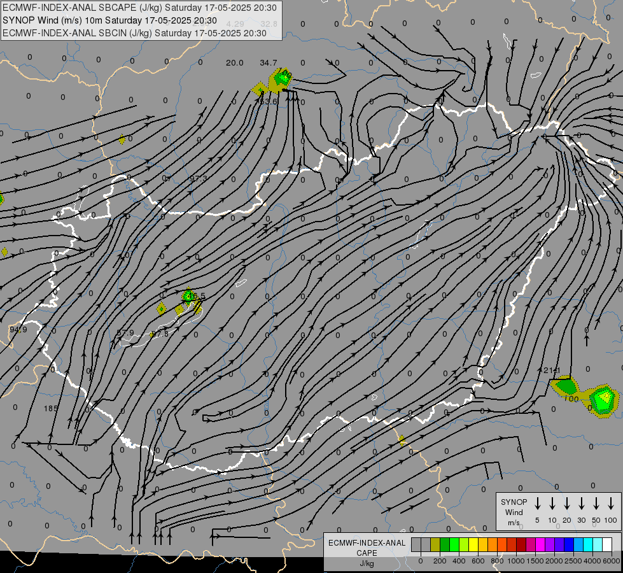The image size is (623, 573).
Task: Click the 600 tick label on CAPE scale
Action: 478,561
